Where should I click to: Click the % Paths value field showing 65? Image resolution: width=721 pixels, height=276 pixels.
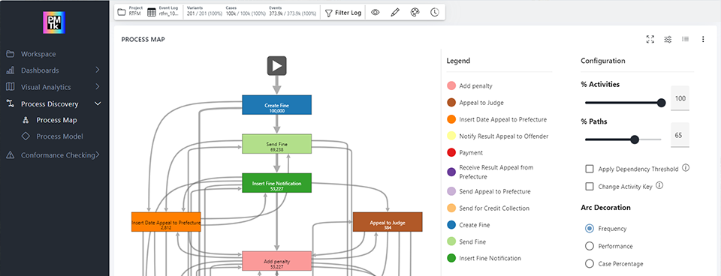(680, 135)
